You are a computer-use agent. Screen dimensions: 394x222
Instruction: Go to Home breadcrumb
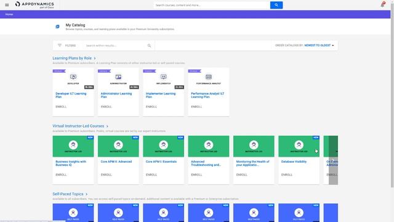point(9,14)
